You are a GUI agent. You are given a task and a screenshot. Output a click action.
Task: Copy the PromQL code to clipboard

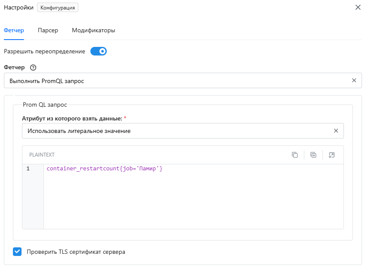(x=295, y=155)
